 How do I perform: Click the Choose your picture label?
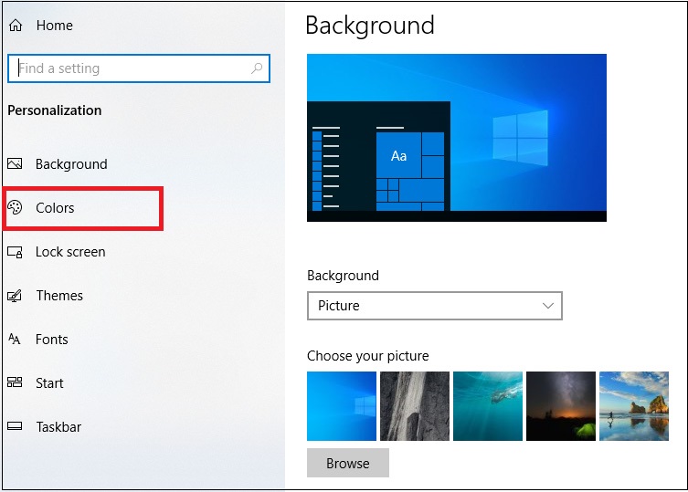tap(367, 356)
